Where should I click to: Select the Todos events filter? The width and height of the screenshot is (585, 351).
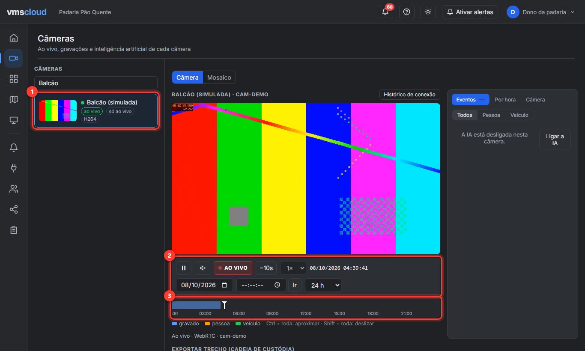(x=465, y=115)
